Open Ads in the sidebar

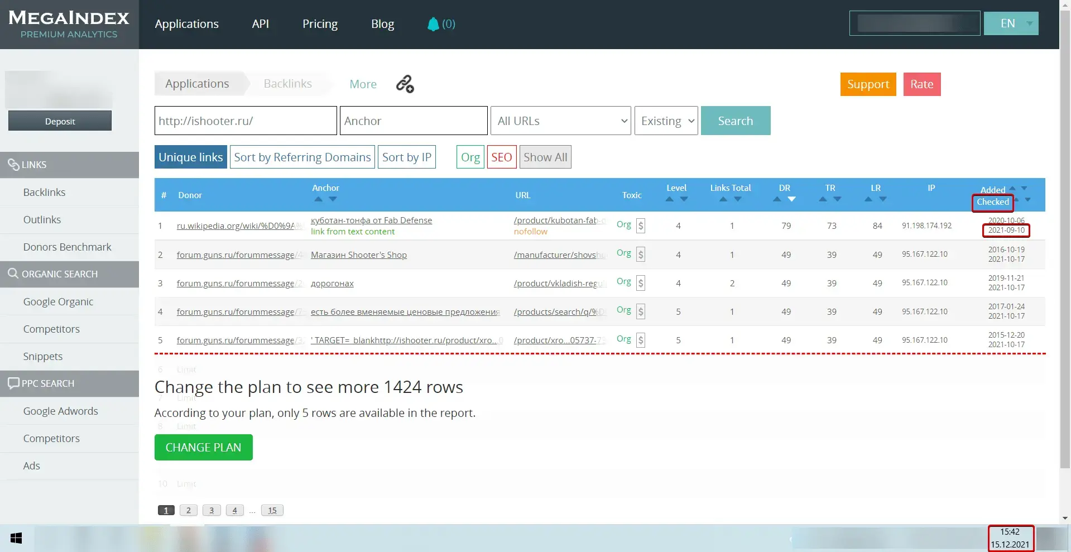coord(69,466)
